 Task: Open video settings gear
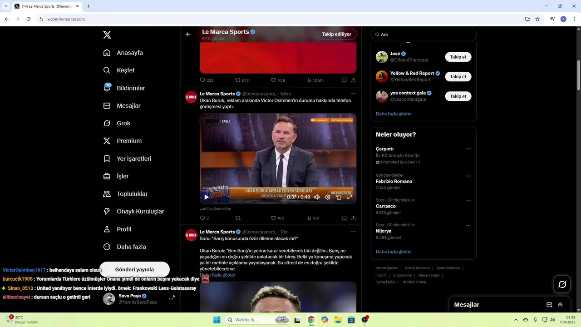(328, 197)
